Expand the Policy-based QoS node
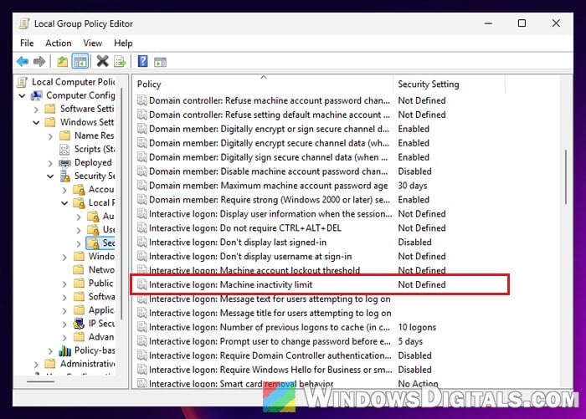This screenshot has height=419, width=586. 50,351
